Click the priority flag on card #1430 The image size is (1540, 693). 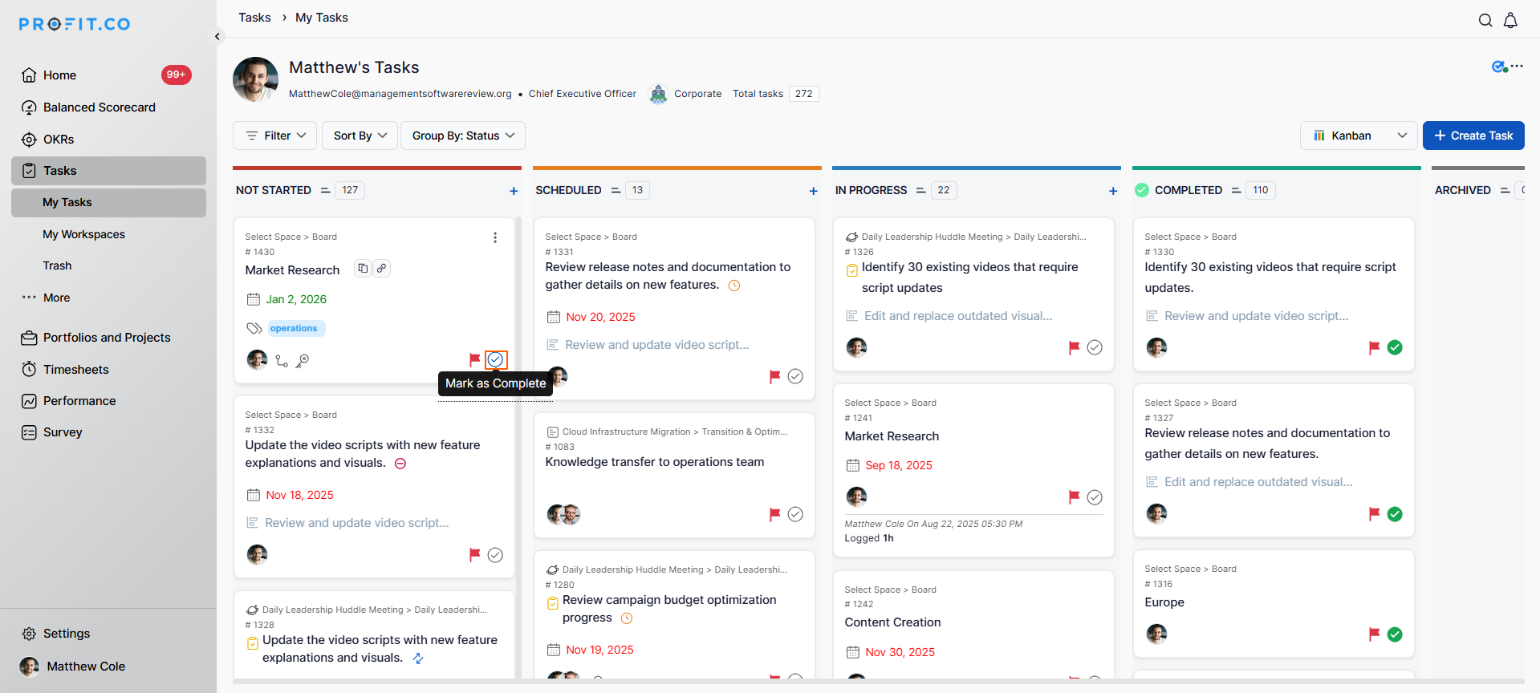[x=474, y=359]
